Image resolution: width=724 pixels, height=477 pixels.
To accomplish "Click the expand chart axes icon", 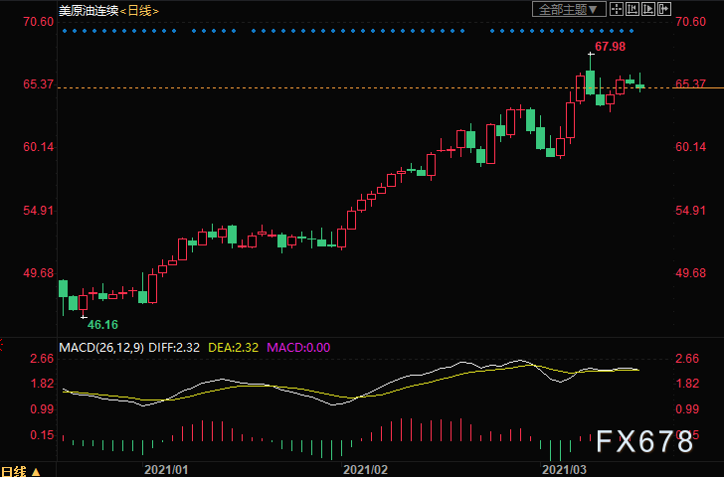I will pos(648,9).
